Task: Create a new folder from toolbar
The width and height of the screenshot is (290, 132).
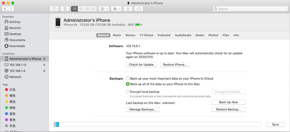Action: (54, 9)
